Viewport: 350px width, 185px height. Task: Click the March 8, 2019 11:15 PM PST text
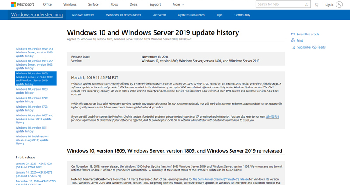(94, 78)
